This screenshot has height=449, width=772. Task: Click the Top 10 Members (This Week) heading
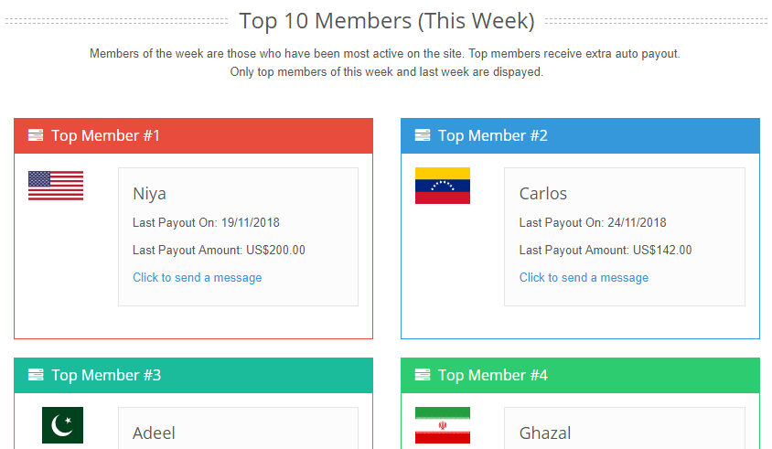386,20
